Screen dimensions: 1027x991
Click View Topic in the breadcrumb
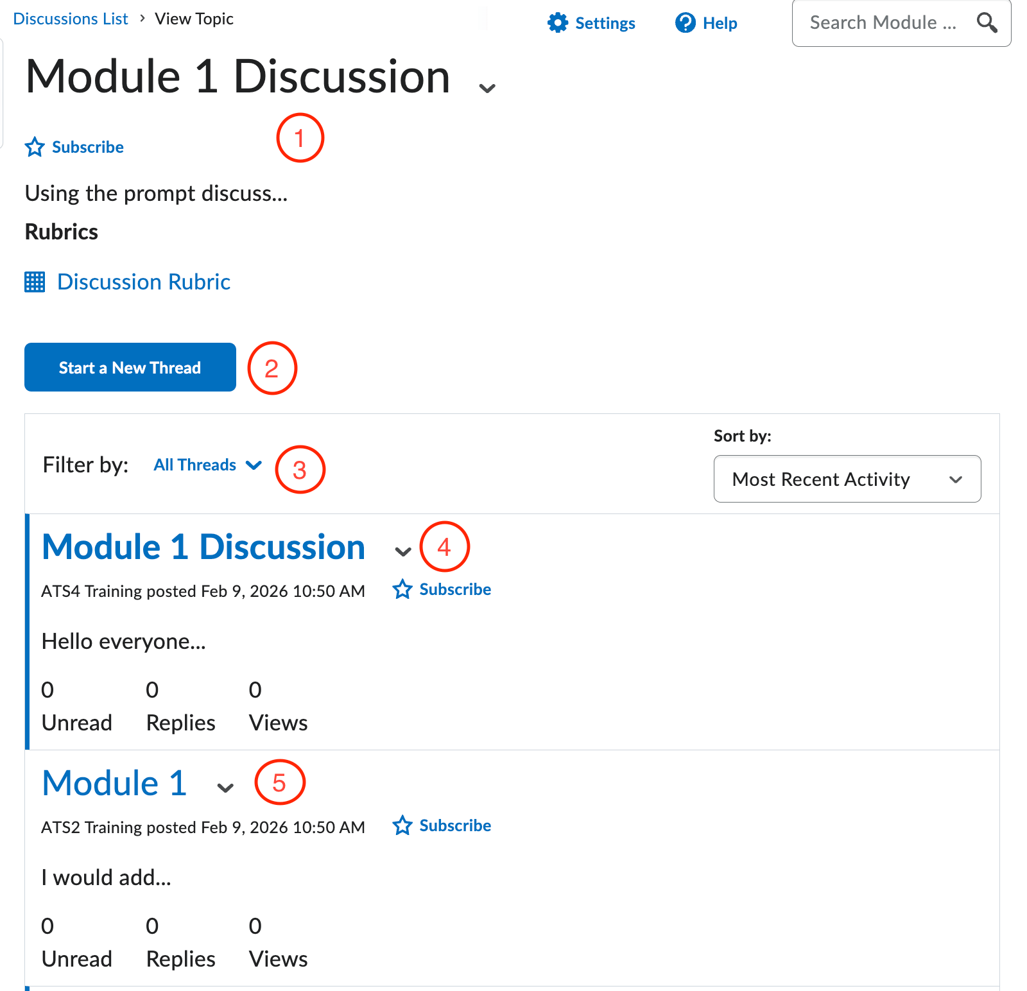point(194,19)
